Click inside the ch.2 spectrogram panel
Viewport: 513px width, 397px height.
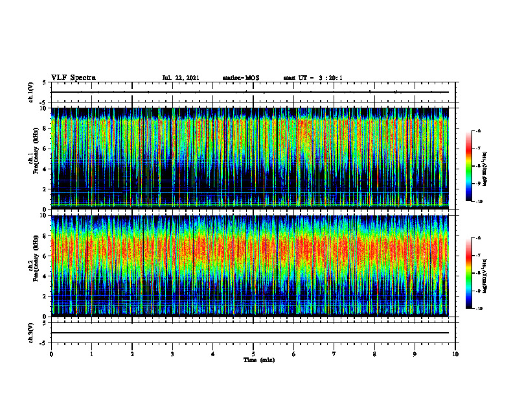[x=250, y=266]
